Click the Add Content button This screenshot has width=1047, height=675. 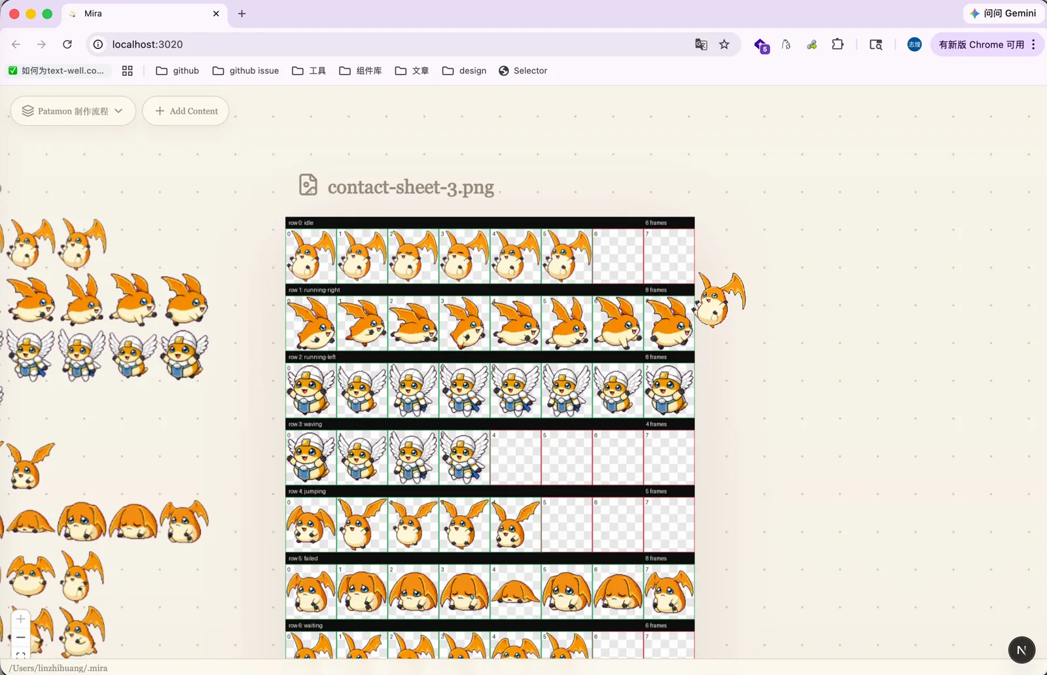[x=186, y=111]
